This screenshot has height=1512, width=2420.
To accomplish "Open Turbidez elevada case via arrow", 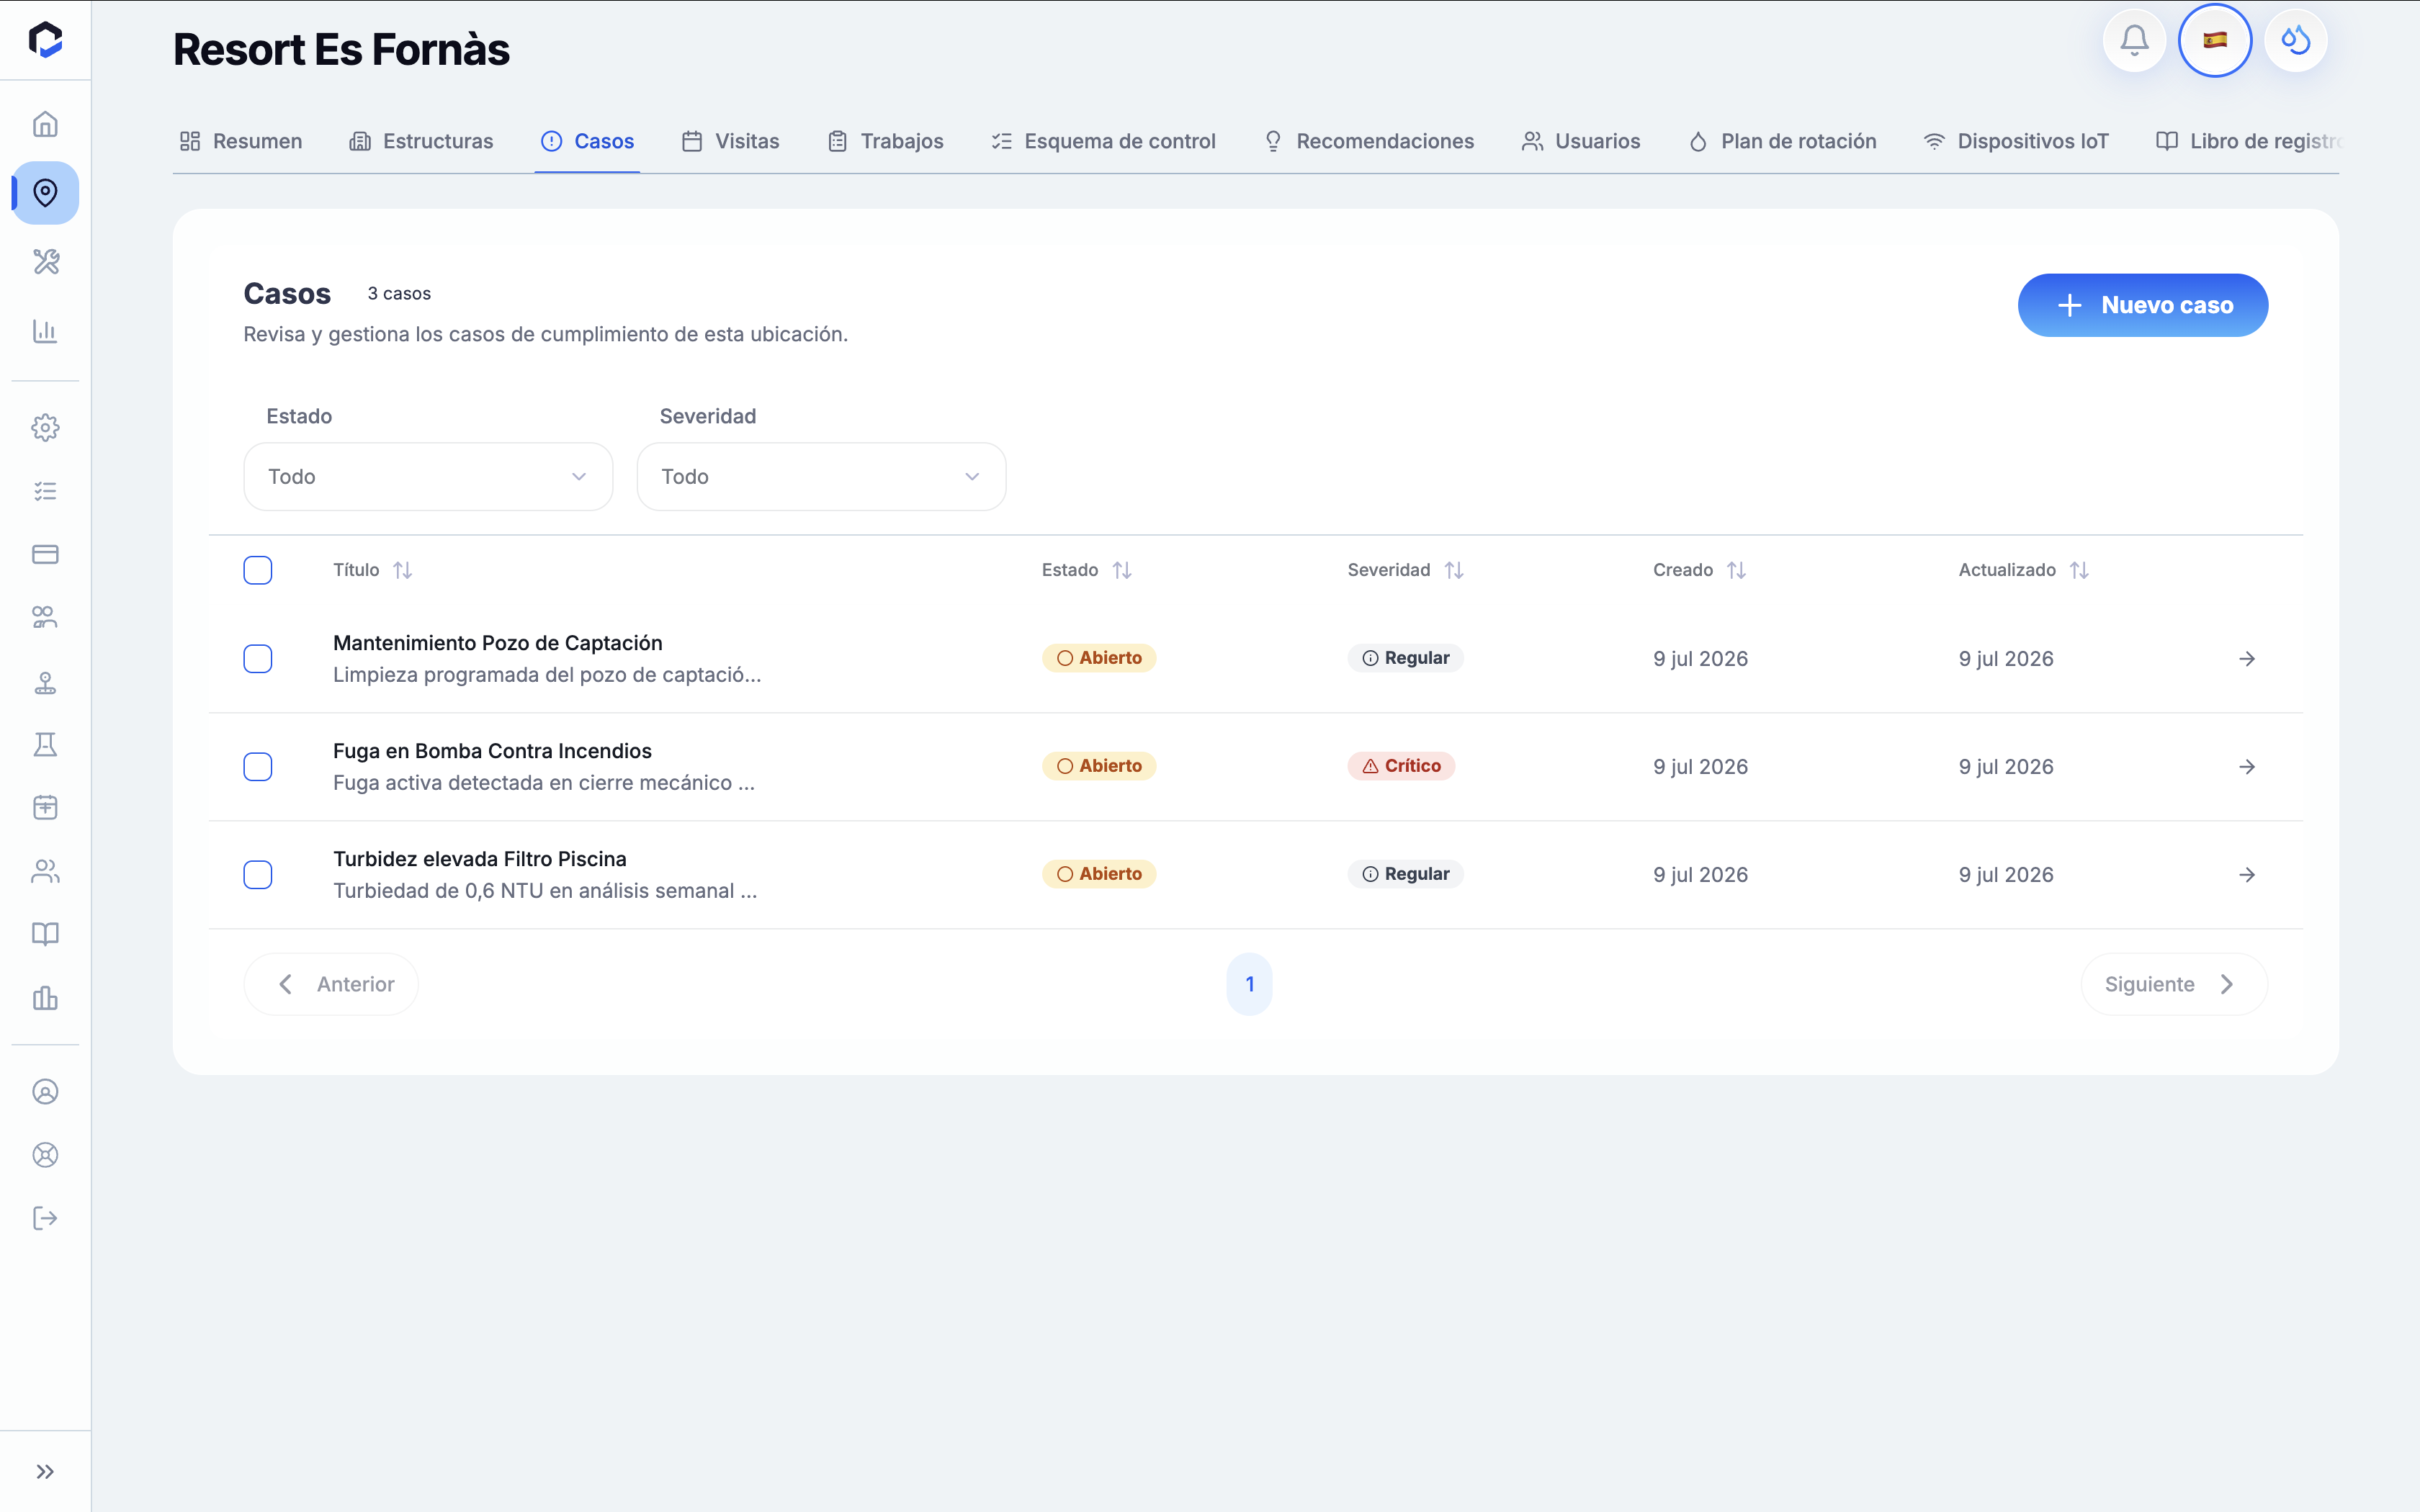I will click(x=2247, y=875).
